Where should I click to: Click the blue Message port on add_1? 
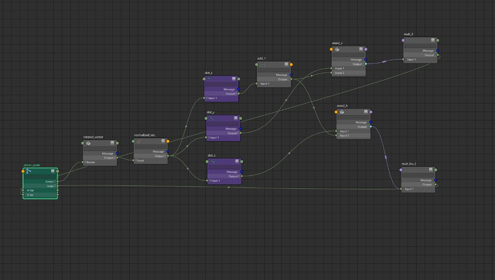click(x=291, y=75)
